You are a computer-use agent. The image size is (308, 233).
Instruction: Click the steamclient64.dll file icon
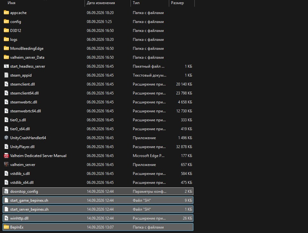coord(6,93)
